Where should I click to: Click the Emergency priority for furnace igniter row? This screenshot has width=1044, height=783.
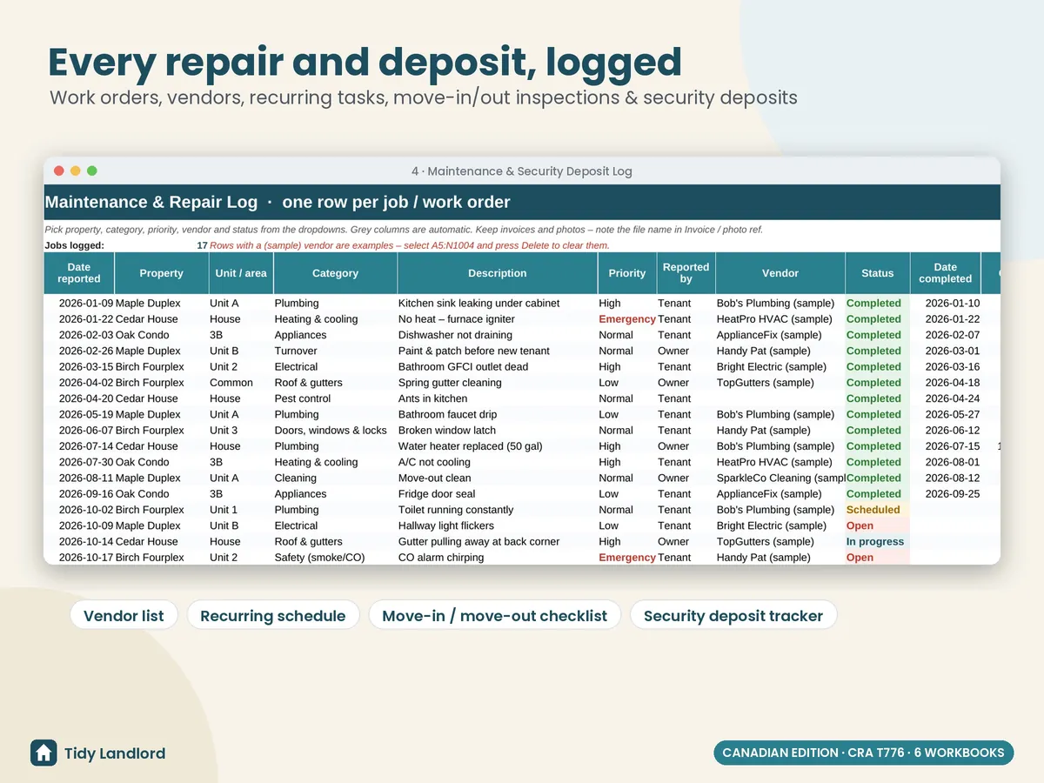point(627,319)
